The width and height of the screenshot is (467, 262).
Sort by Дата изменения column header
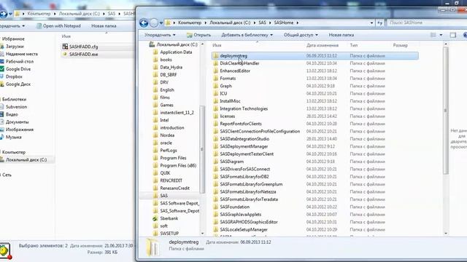click(x=323, y=45)
